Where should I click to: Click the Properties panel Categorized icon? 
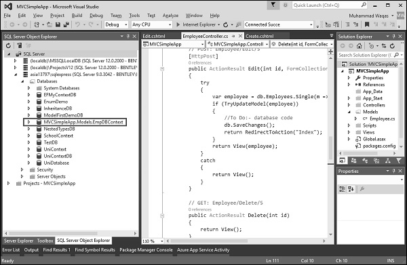pos(343,189)
